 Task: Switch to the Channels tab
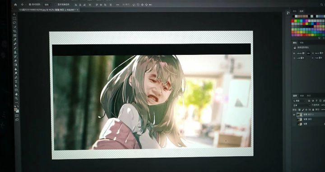click(x=302, y=96)
